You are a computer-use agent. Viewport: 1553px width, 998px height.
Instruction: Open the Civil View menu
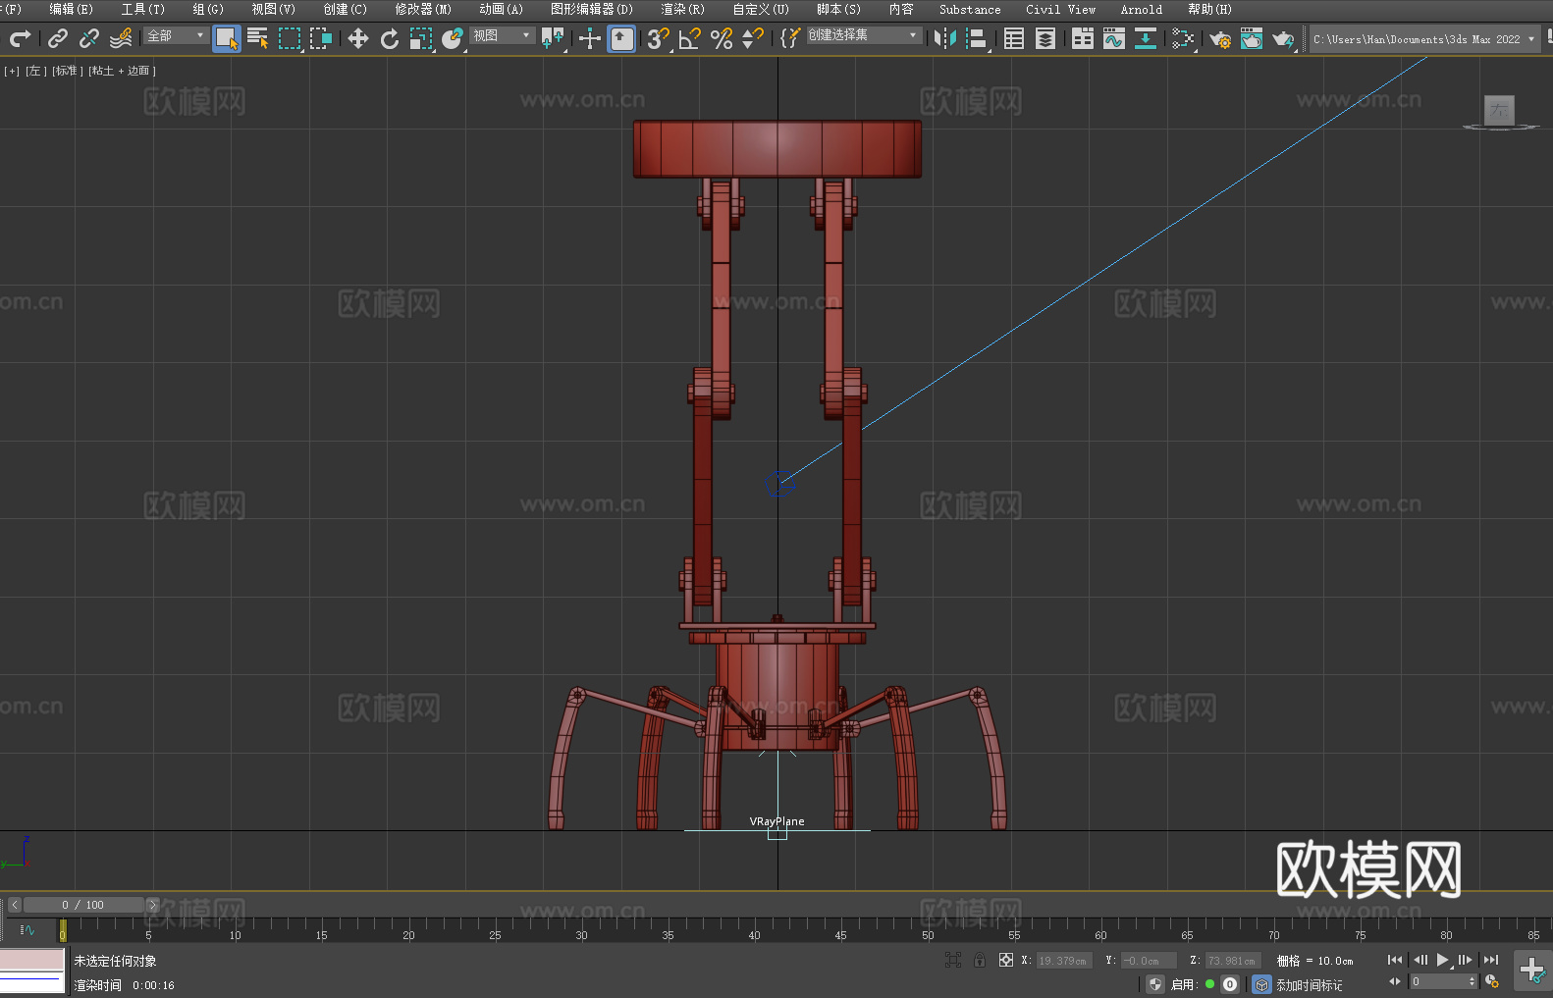click(x=1060, y=9)
